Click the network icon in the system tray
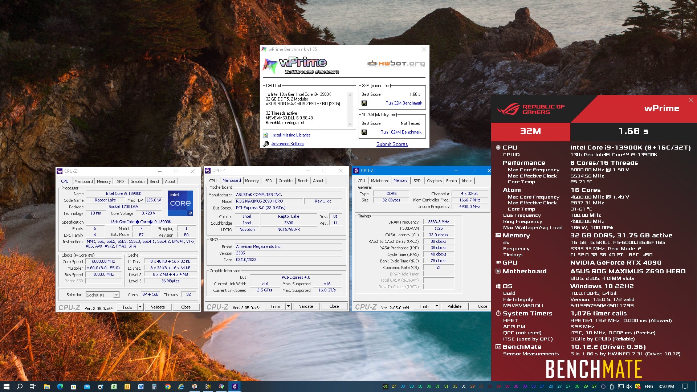 (621, 387)
